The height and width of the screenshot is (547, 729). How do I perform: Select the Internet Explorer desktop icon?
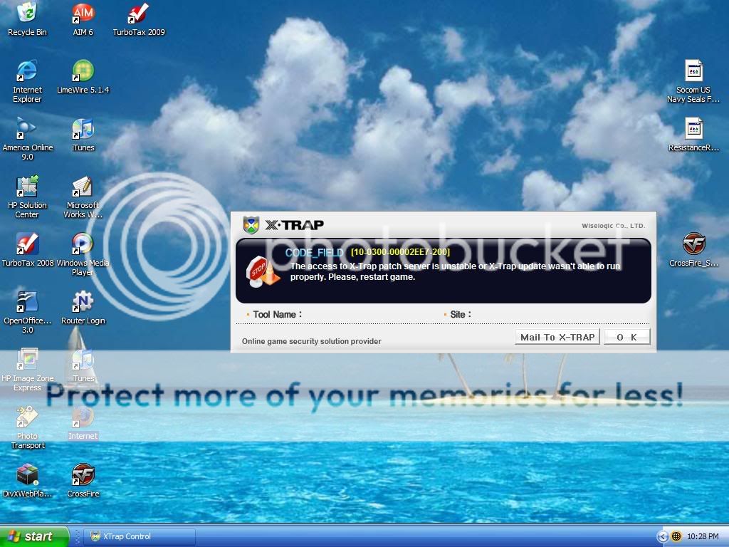coord(27,71)
